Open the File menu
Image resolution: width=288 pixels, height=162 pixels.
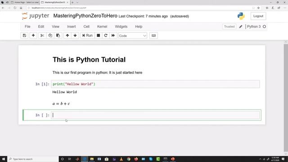click(27, 27)
